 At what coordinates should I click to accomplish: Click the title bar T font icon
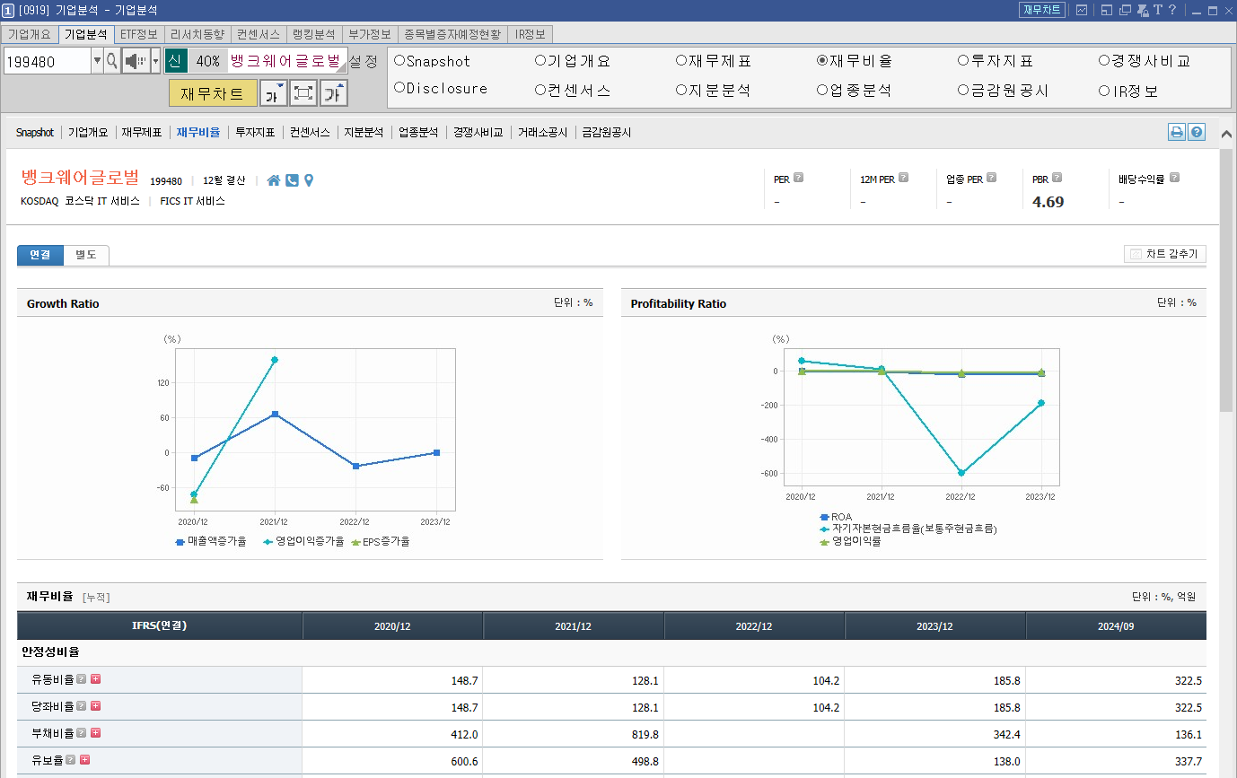click(1158, 10)
